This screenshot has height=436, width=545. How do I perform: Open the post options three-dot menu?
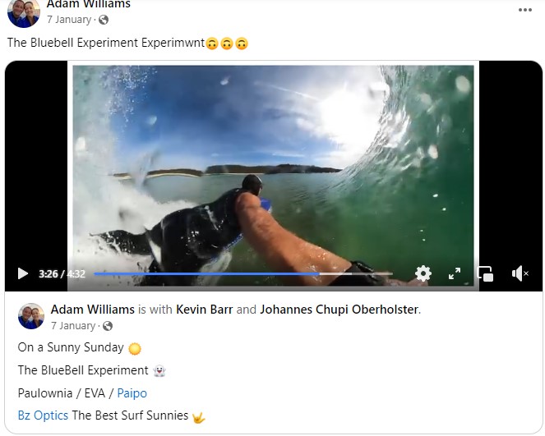(x=525, y=10)
